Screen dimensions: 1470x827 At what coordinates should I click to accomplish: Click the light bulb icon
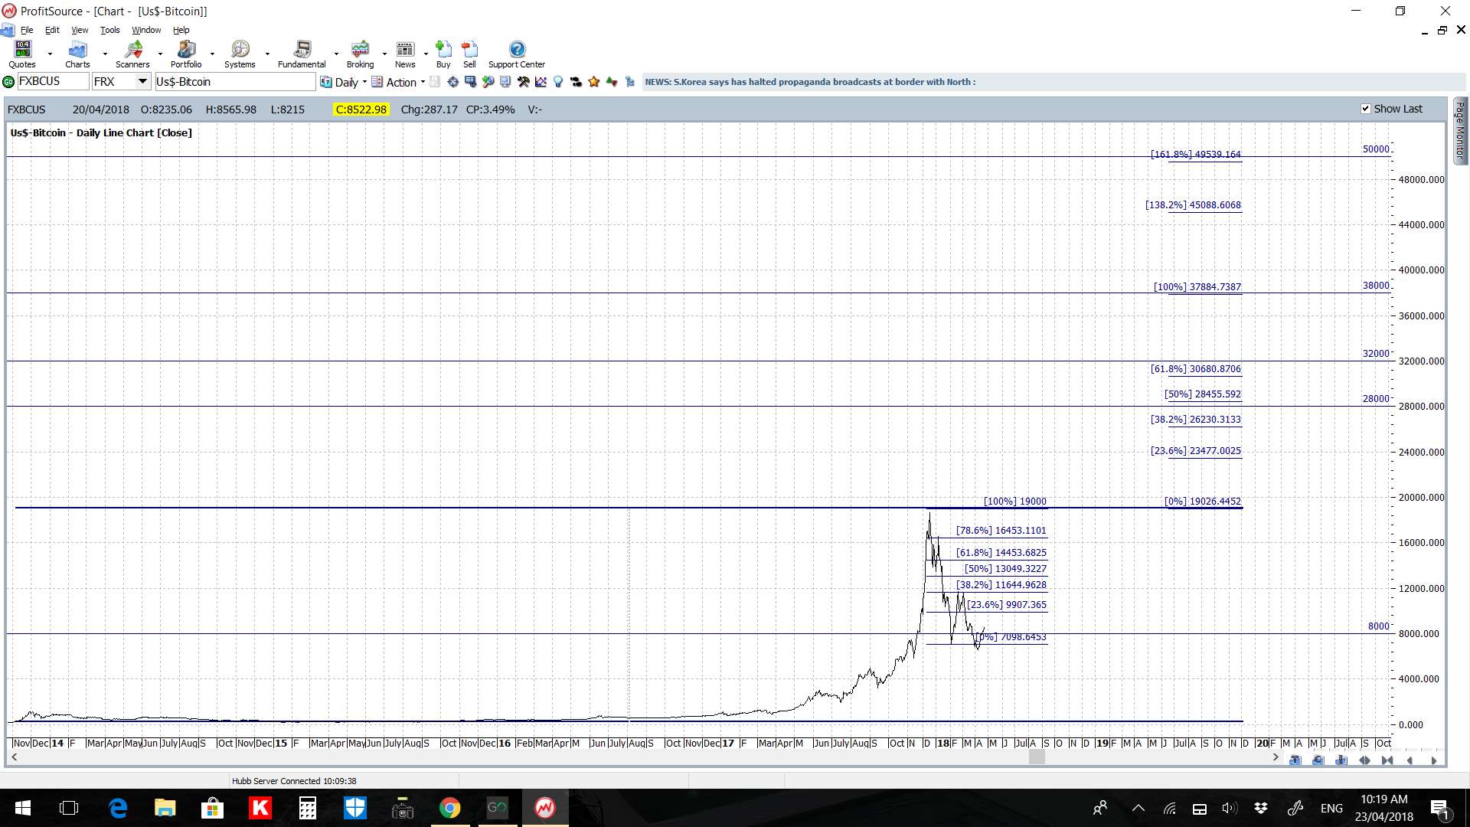558,82
